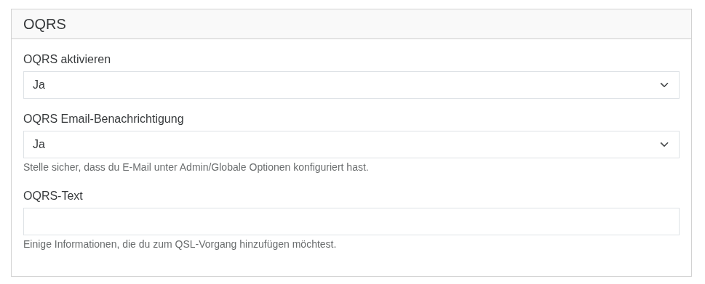705x284 pixels.
Task: Open the OQRS Email-Benachrichtigung dropdown
Action: [351, 145]
